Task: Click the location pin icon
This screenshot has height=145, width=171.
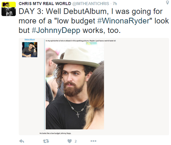Action: [167, 3]
